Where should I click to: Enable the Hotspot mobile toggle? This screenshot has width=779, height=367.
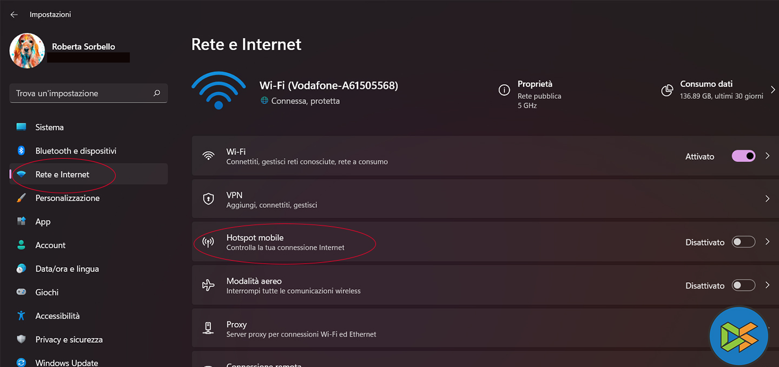(743, 242)
